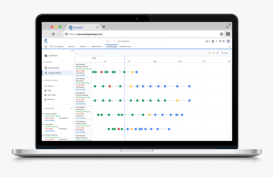Toggle the star beside sidebar Cyberdyne Systems

tap(43, 114)
